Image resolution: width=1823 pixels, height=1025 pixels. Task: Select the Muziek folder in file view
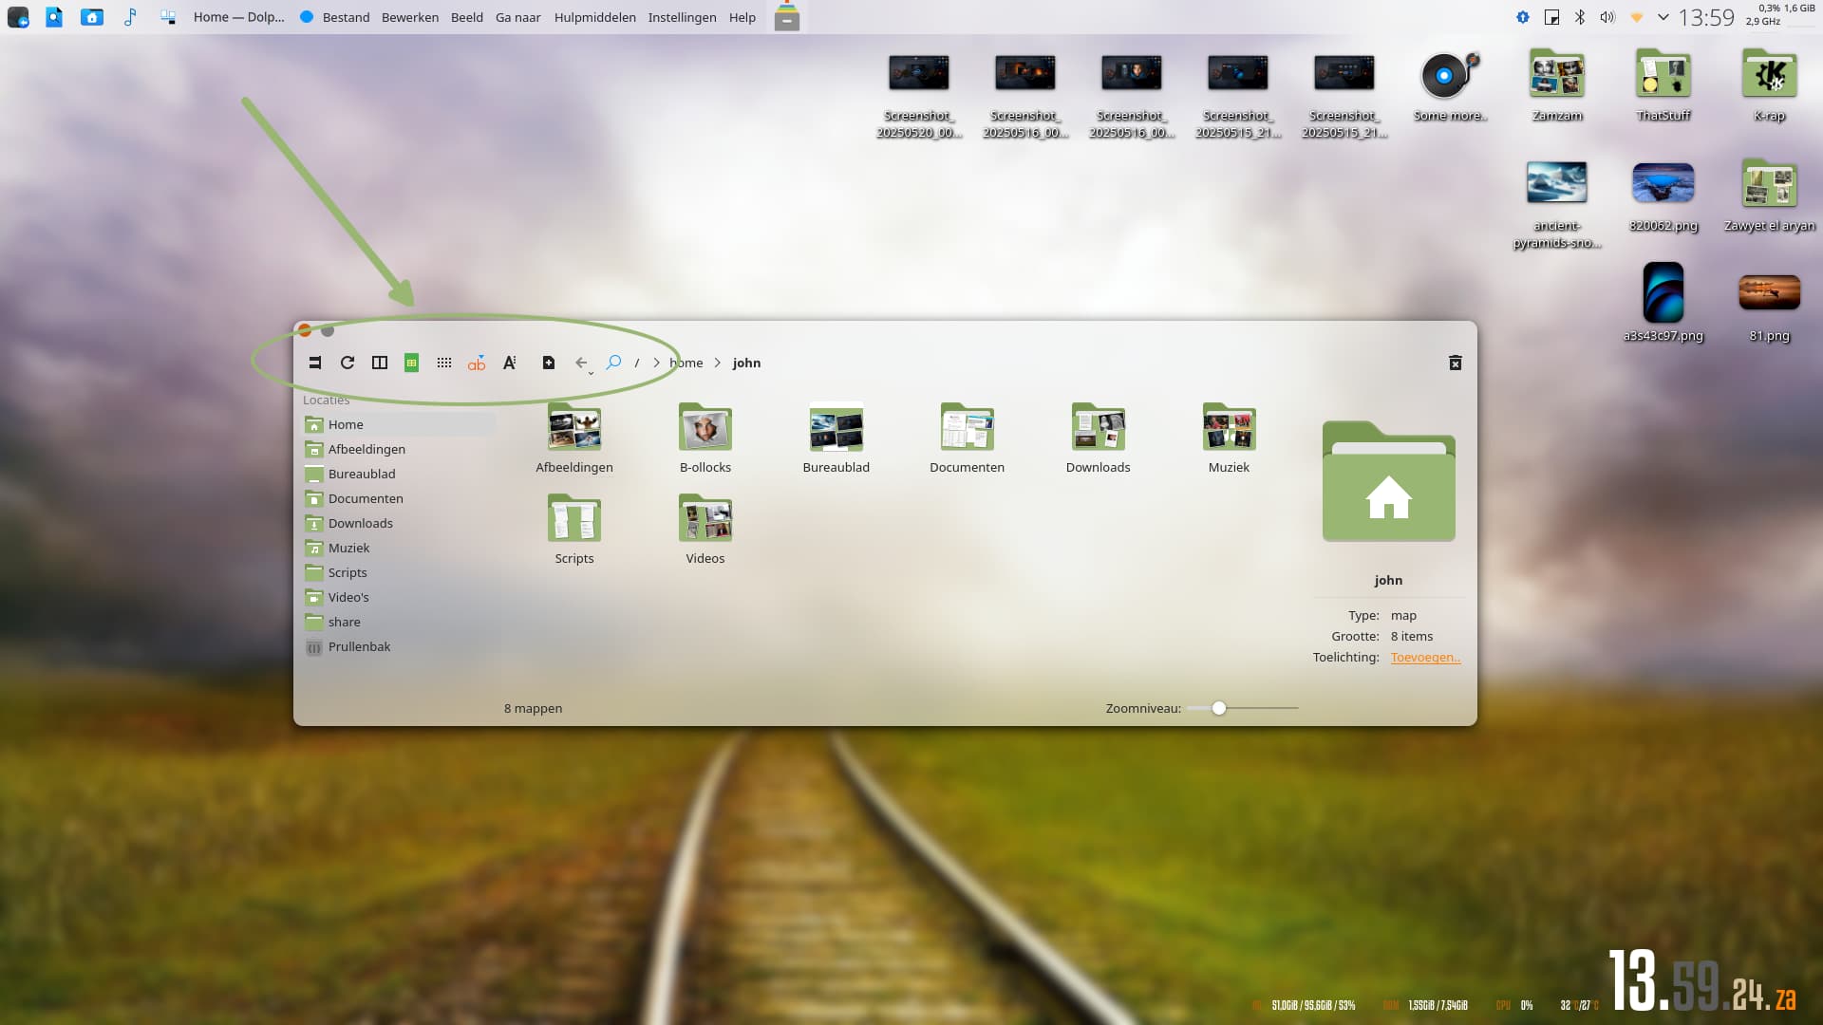[1230, 438]
